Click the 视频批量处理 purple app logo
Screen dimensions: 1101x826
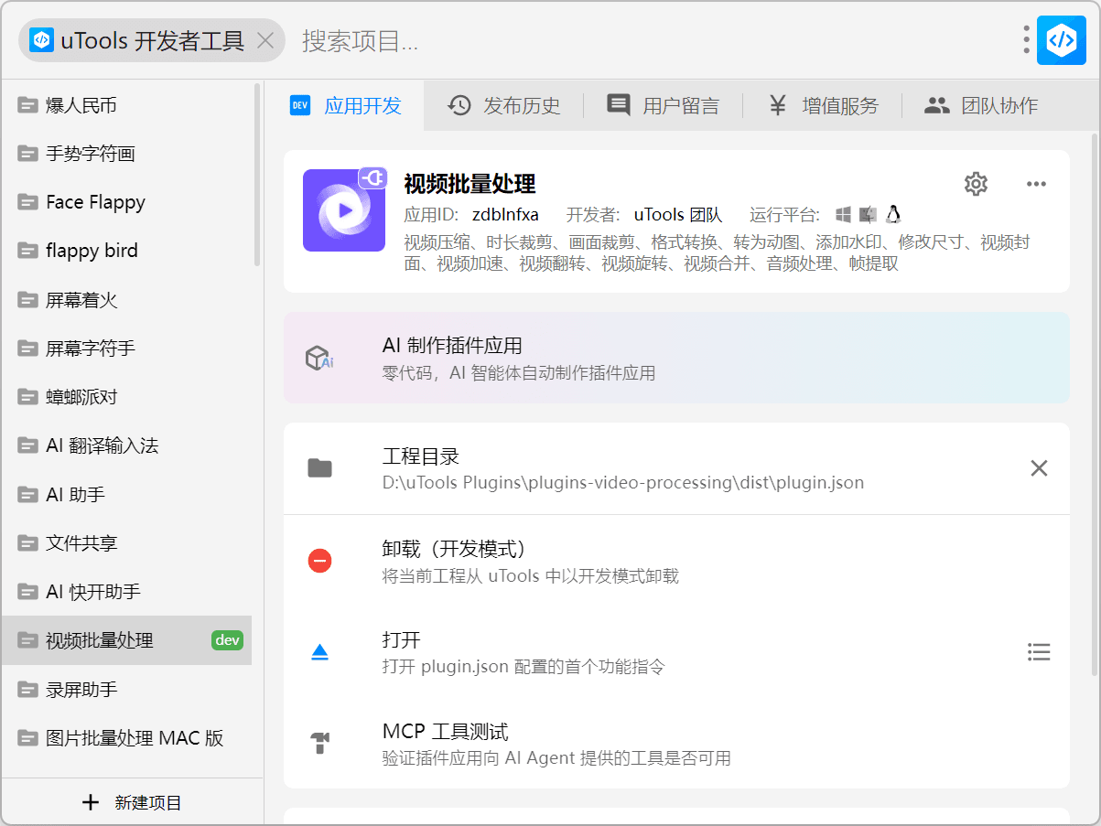pyautogui.click(x=344, y=210)
